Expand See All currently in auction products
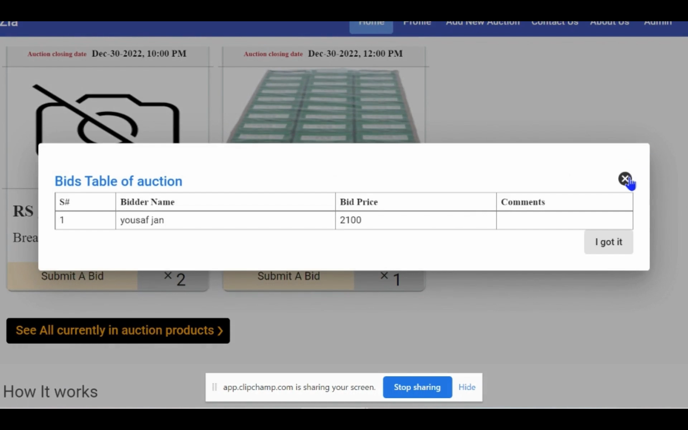The image size is (688, 430). (118, 330)
